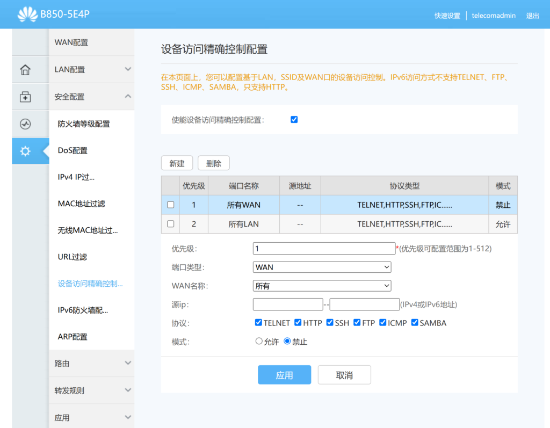
Task: Open the medical kit diagnostics icon
Action: point(25,97)
